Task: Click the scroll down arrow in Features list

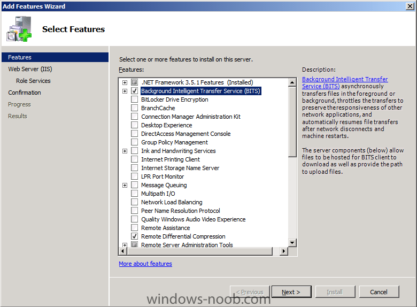Action: (x=292, y=242)
